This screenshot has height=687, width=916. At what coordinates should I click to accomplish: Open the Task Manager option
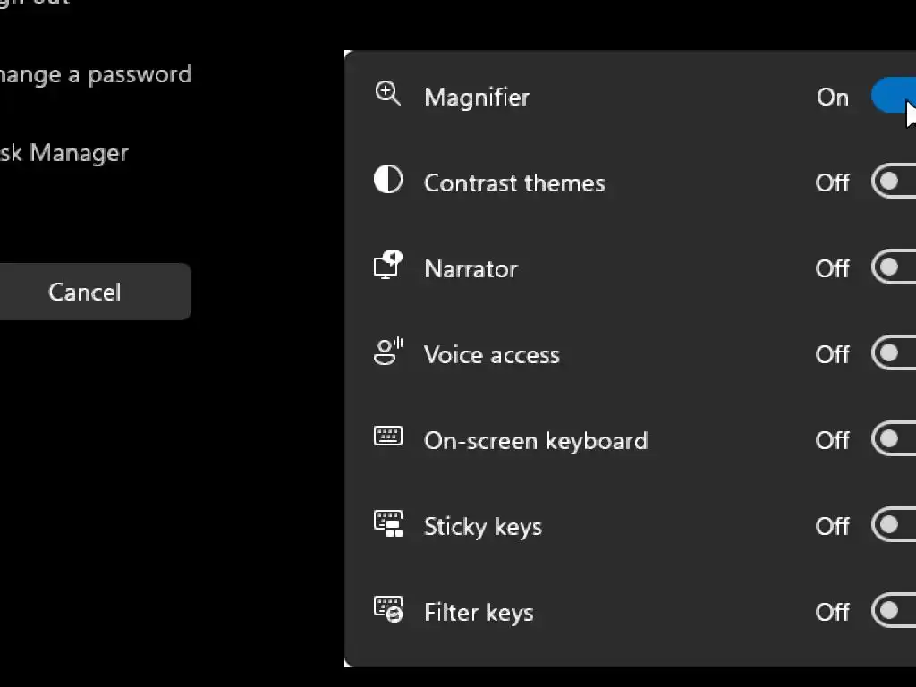tap(64, 153)
